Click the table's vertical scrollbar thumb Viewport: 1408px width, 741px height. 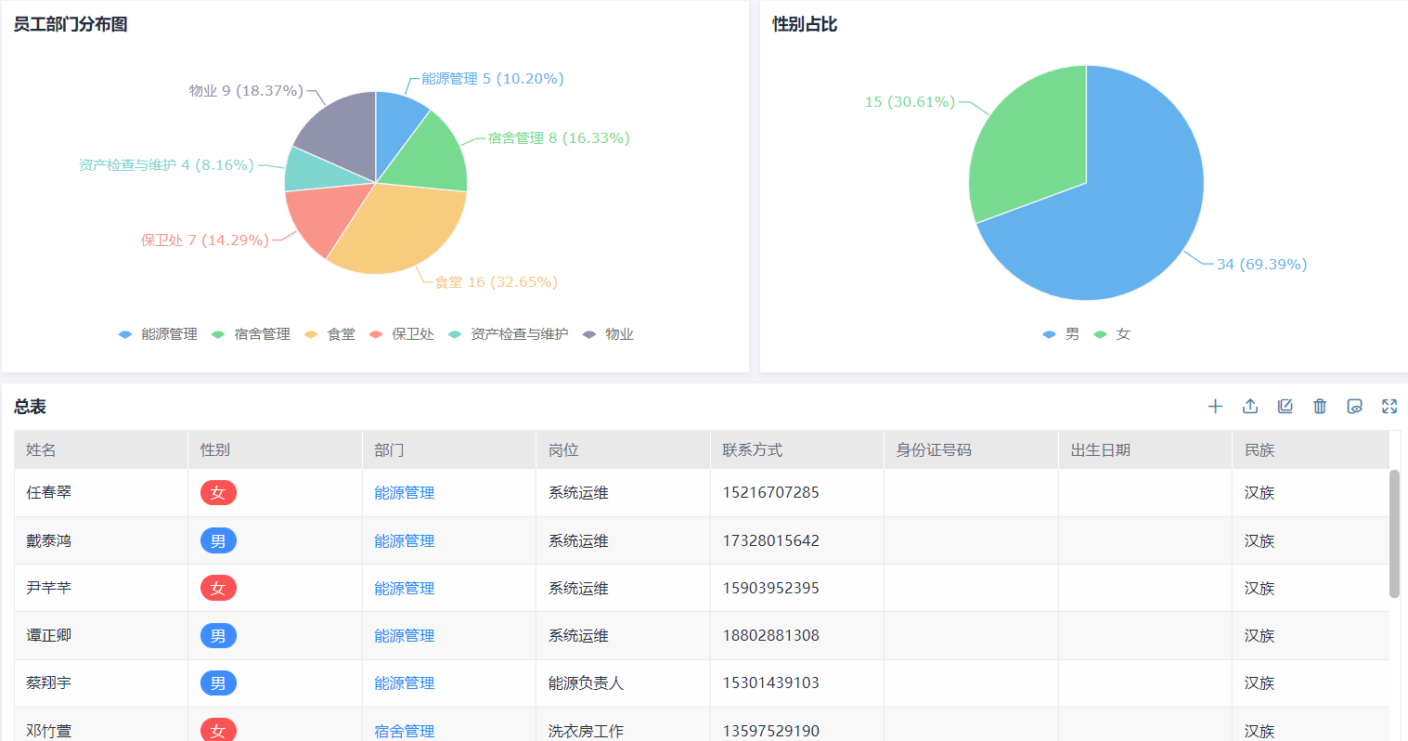[x=1393, y=534]
